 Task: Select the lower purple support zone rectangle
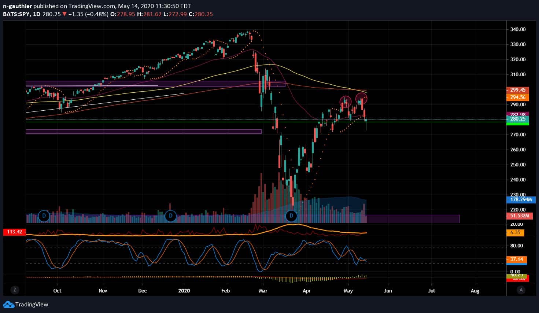[144, 132]
